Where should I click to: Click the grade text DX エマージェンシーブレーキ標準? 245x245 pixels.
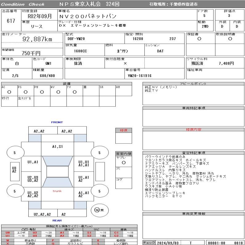point(92,26)
